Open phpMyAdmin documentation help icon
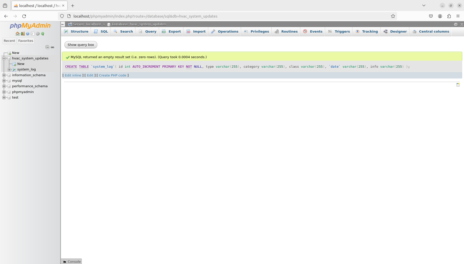The width and height of the screenshot is (464, 264). 28,34
